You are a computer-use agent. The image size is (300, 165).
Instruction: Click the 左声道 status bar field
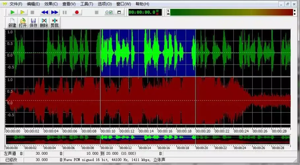11,154
